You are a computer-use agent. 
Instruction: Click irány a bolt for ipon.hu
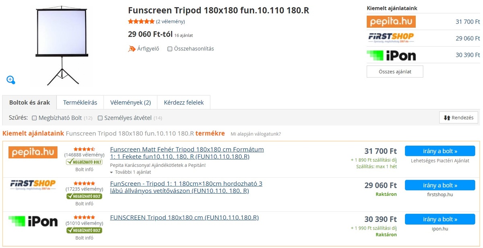pos(440,219)
